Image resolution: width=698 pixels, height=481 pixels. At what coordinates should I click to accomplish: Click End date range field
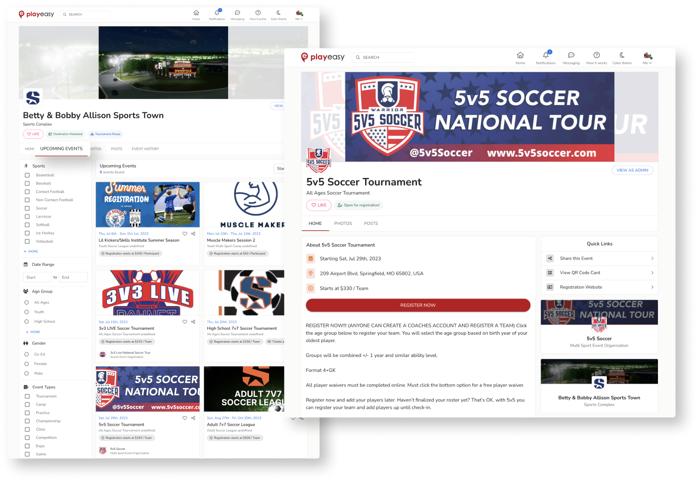[73, 277]
